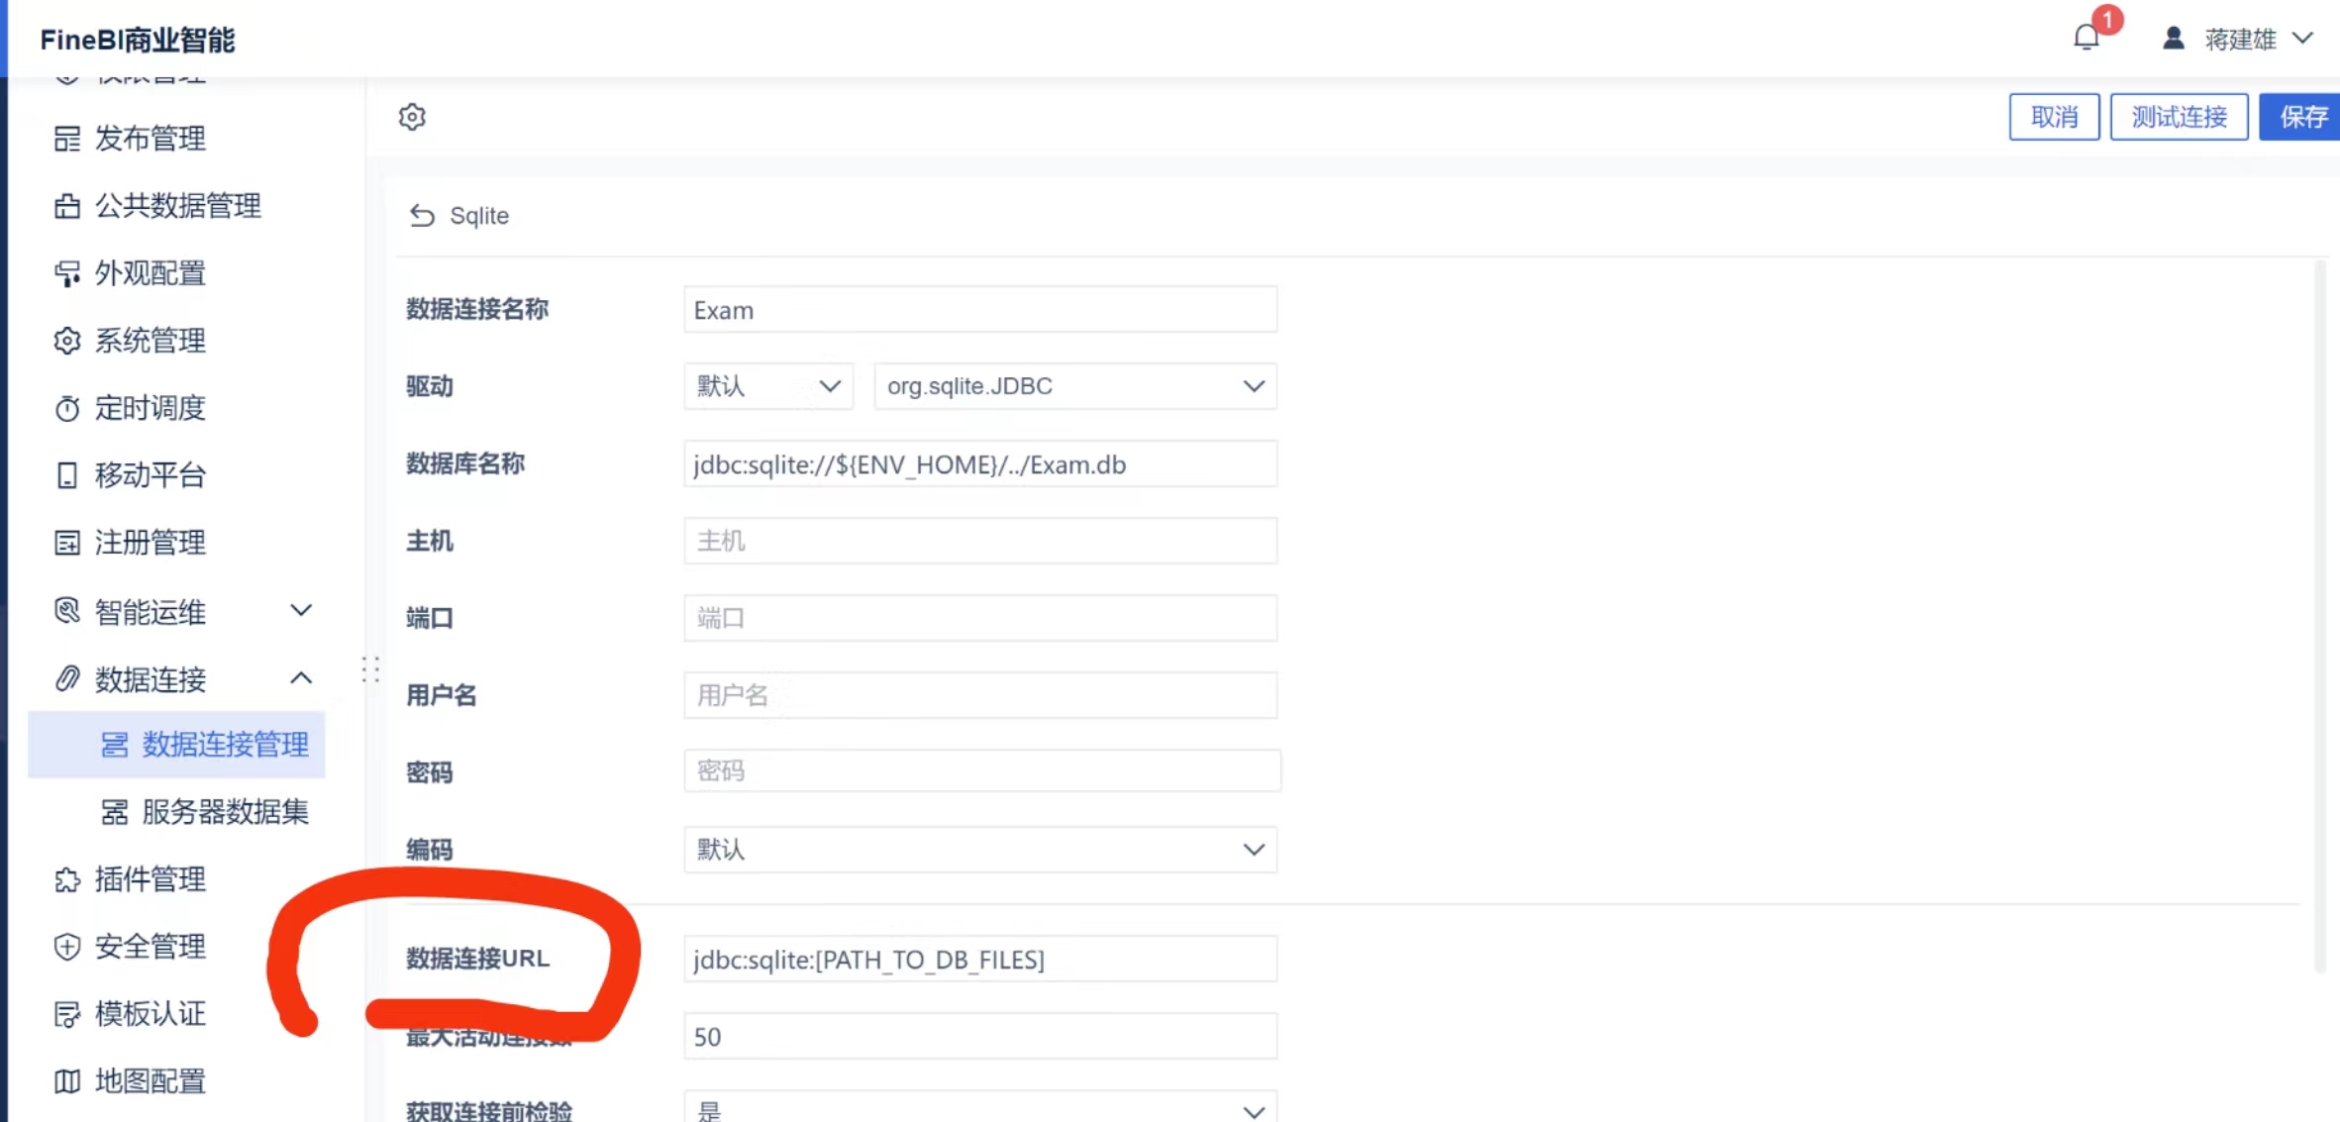Click the 定时调度 stopwatch icon
Screen dimensions: 2340x1122
point(67,408)
